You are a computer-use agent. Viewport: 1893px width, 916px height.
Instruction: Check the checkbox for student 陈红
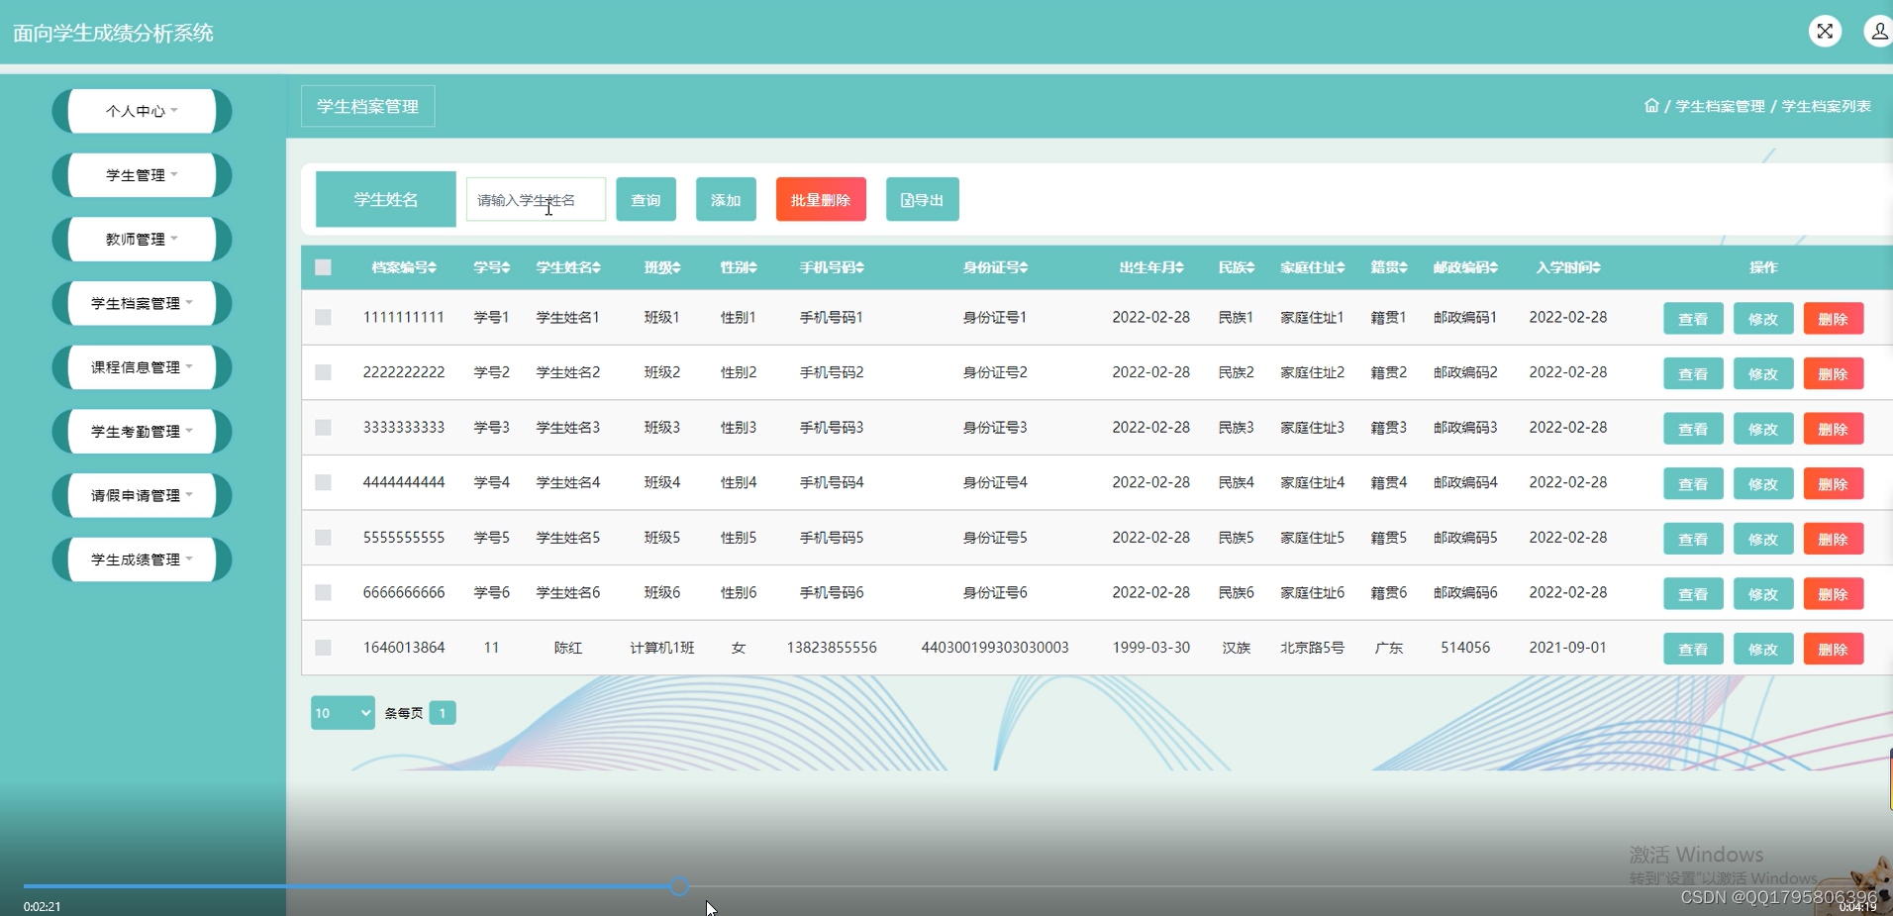[x=323, y=648]
